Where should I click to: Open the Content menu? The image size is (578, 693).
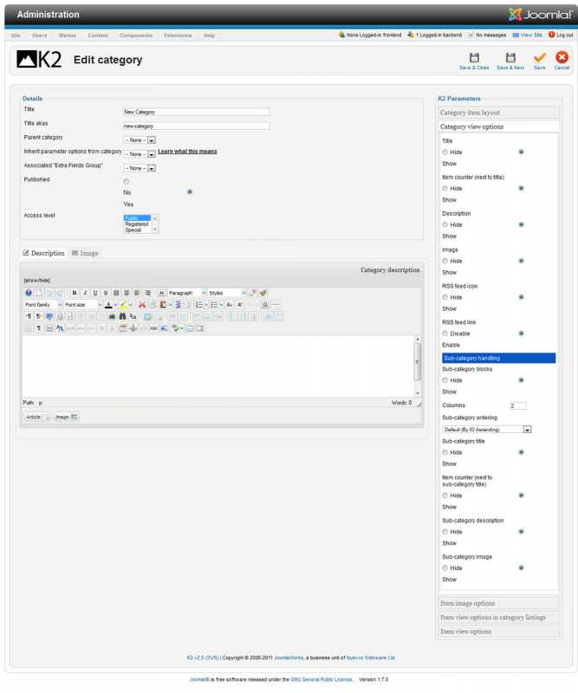98,36
